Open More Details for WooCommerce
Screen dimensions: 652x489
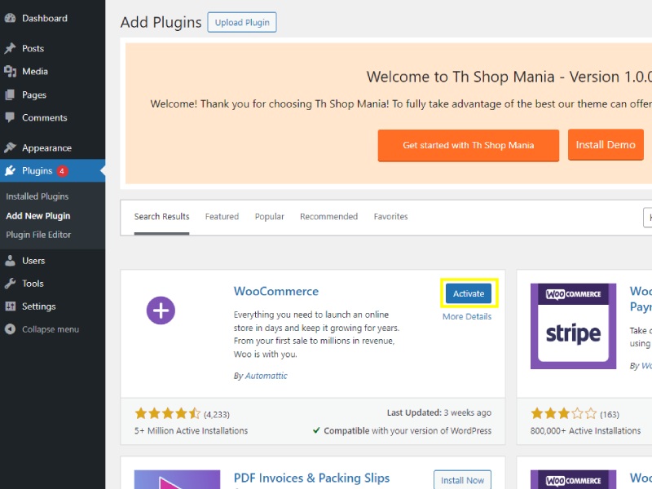coord(467,317)
